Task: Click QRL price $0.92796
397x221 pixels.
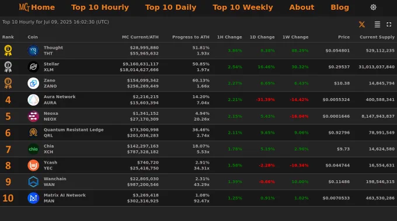Action: coord(339,132)
